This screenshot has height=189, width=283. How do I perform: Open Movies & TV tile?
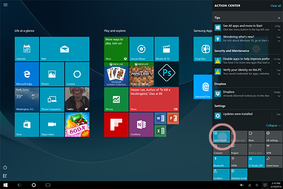point(166,49)
